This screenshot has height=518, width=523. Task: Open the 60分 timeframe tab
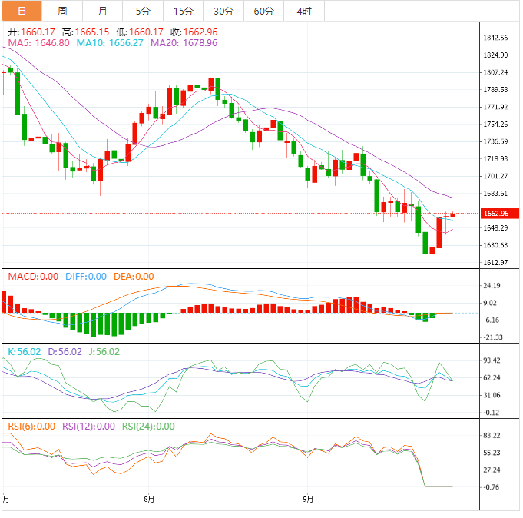click(263, 11)
